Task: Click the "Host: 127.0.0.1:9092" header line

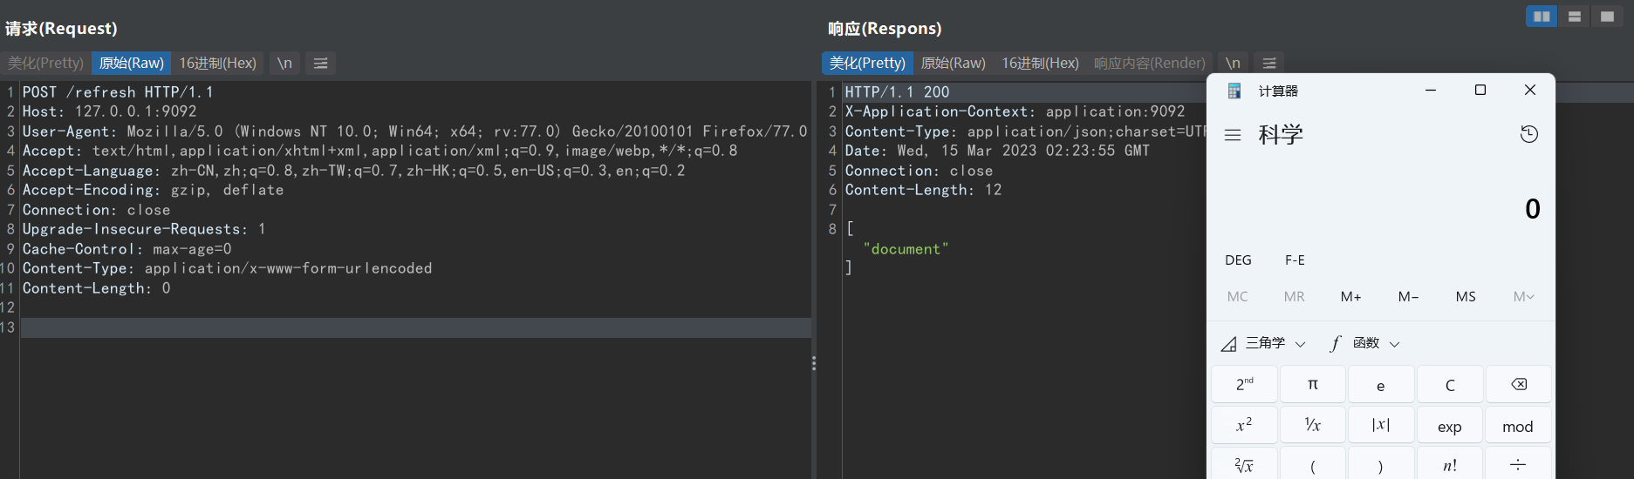Action: (x=110, y=111)
